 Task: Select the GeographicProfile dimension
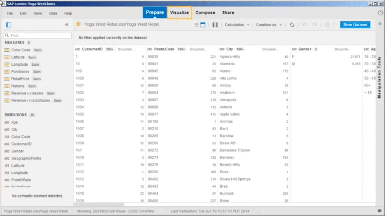click(26, 158)
